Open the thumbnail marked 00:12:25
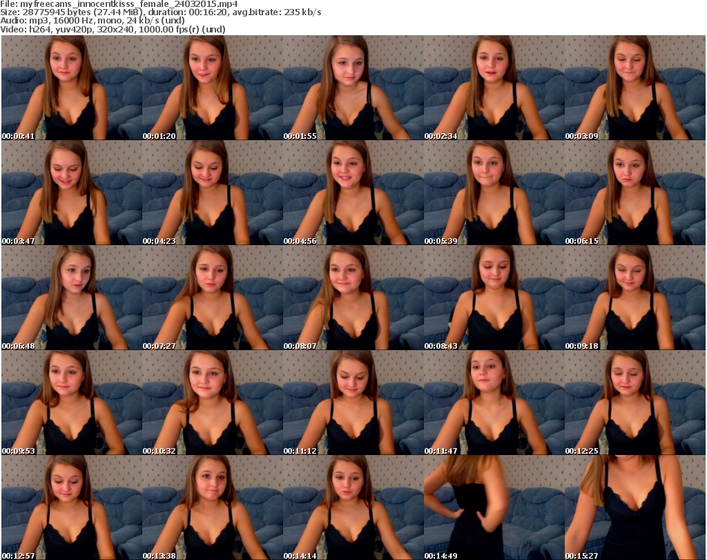This screenshot has width=707, height=560. tap(635, 403)
